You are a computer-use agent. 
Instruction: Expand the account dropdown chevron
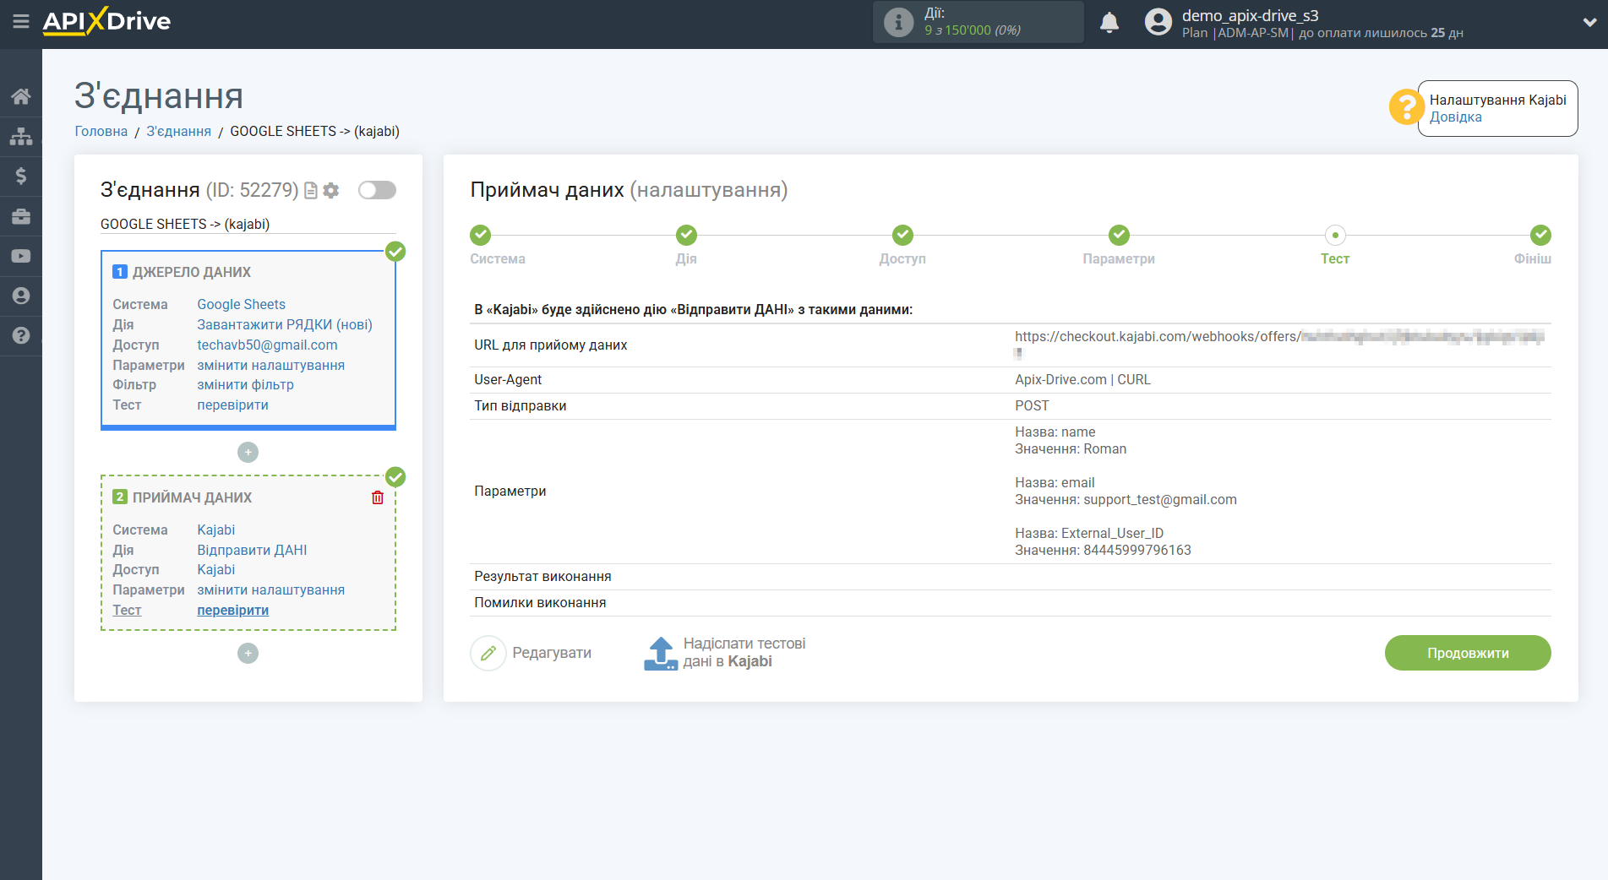pyautogui.click(x=1589, y=23)
